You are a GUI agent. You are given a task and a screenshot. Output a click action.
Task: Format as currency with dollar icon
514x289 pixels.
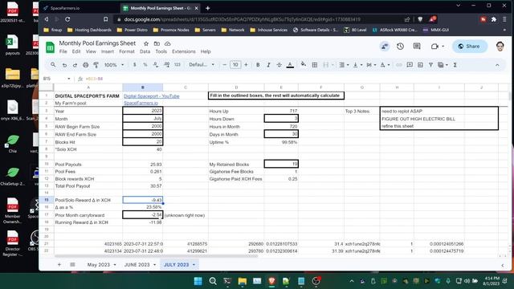coord(134,65)
